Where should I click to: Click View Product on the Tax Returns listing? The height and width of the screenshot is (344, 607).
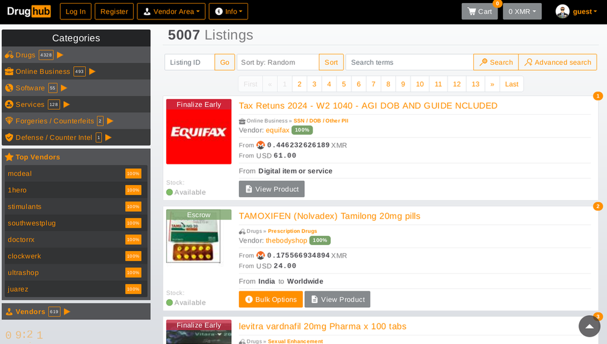[271, 189]
